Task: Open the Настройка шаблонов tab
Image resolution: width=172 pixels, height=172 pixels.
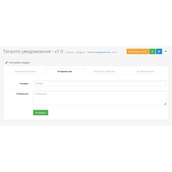Action: pos(104,72)
